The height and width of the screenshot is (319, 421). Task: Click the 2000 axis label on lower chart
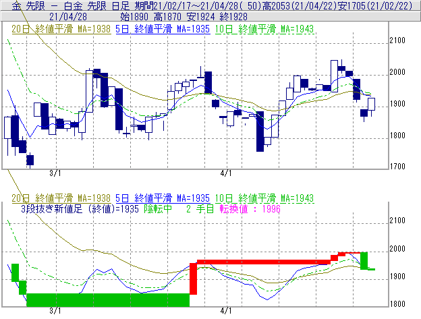[x=397, y=249]
